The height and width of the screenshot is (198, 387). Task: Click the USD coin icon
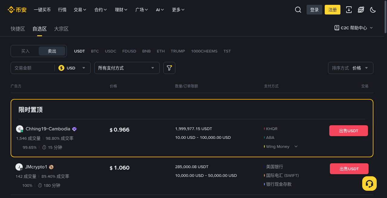coord(61,68)
